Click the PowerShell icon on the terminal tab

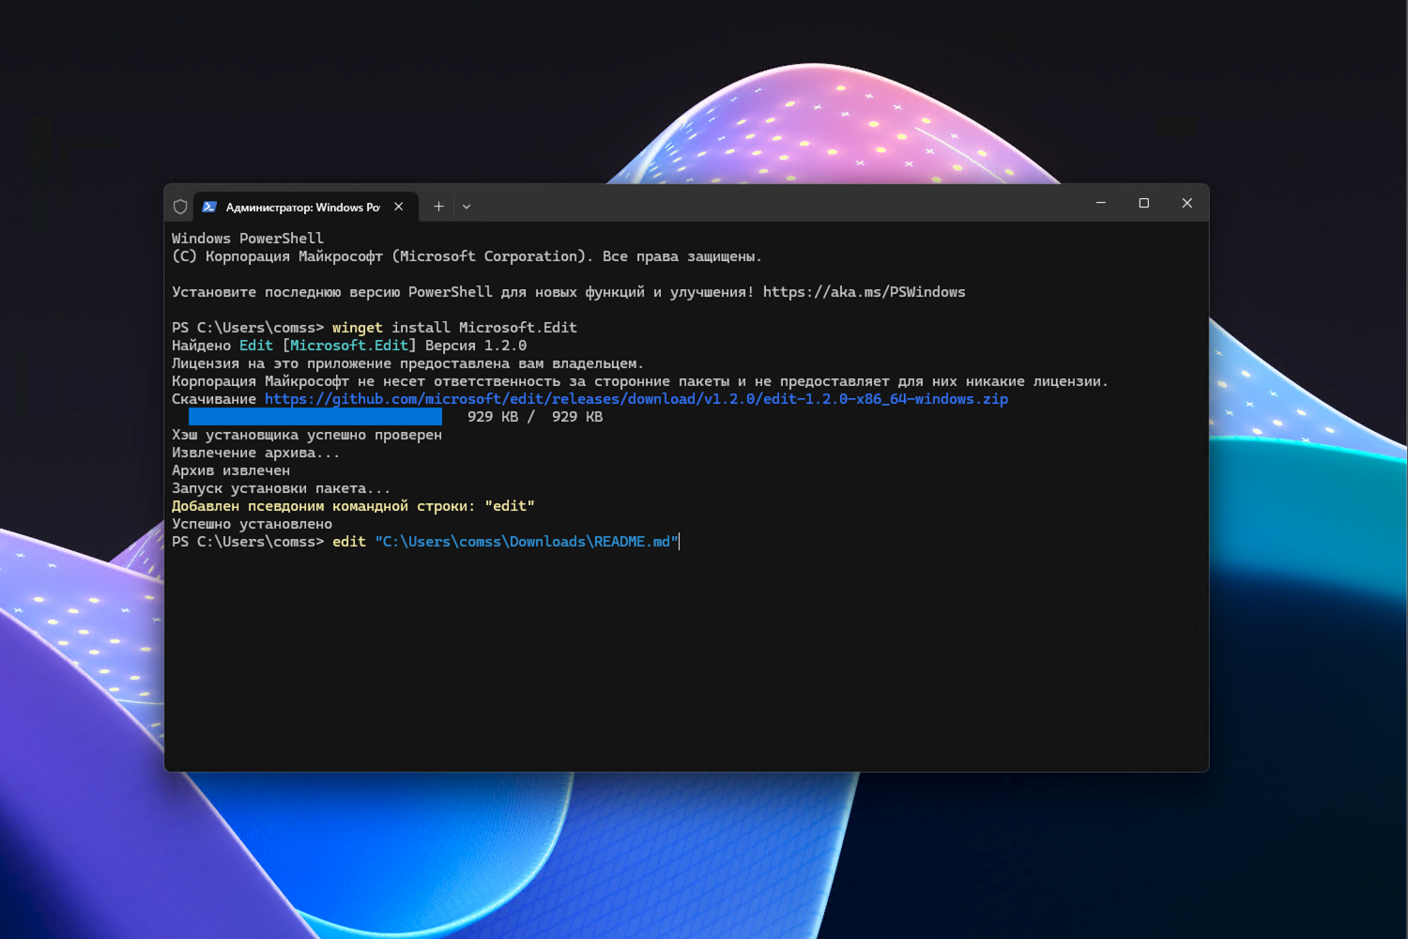[209, 207]
